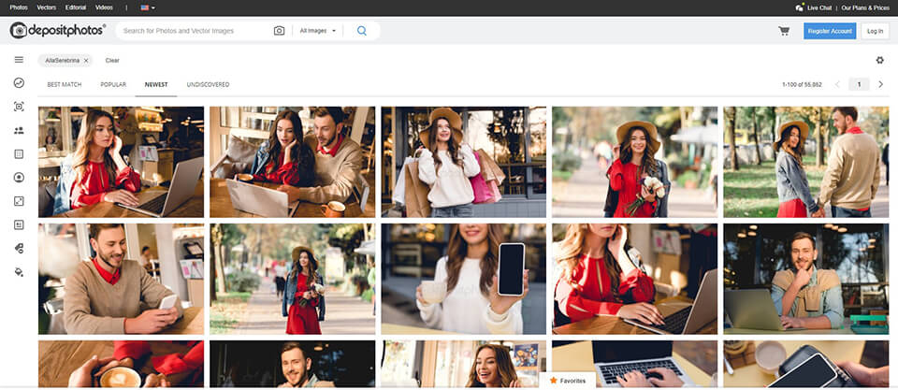Click the Register Account button
Viewport: 898px width, 390px height.
click(830, 31)
